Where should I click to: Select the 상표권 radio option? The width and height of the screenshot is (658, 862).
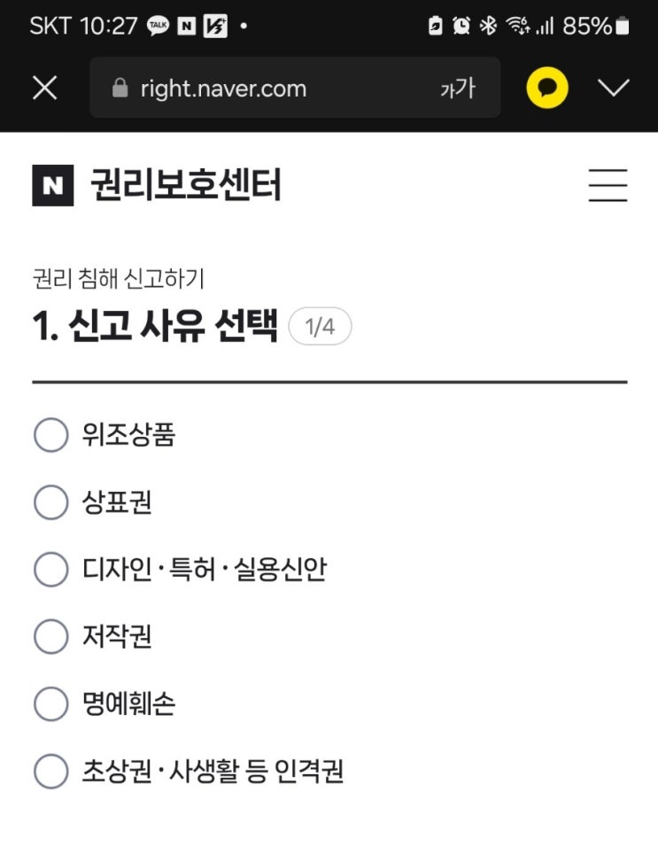click(x=50, y=502)
